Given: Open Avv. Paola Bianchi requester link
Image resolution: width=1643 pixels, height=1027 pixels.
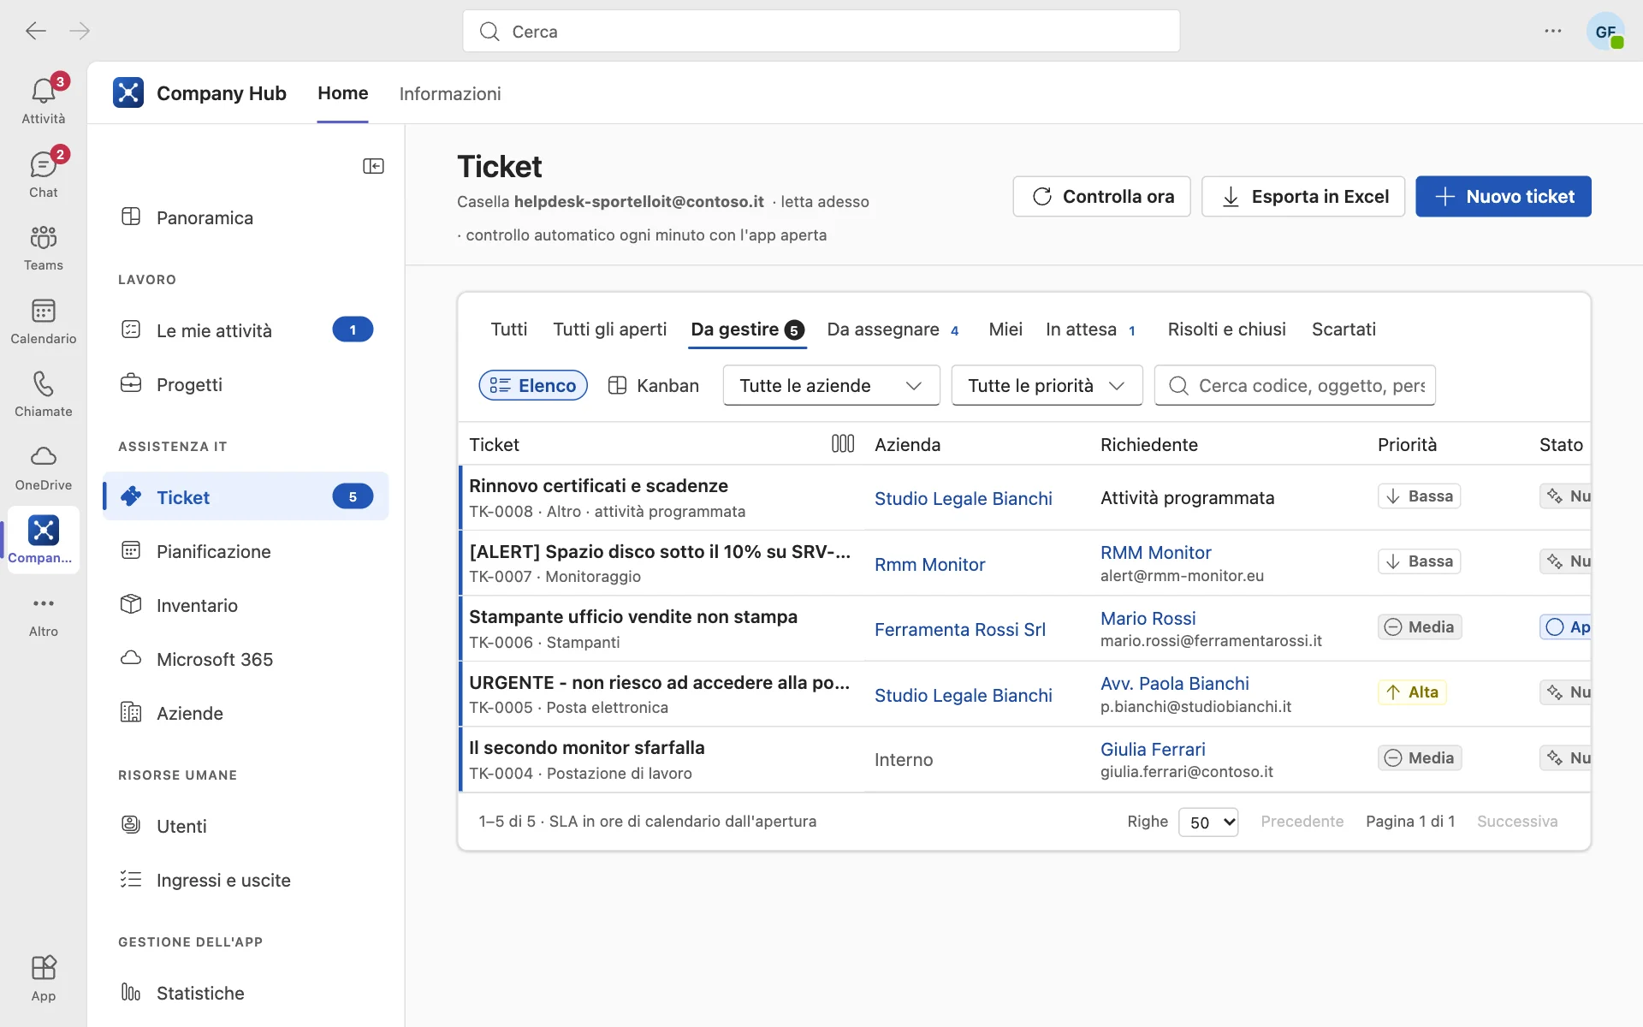Looking at the screenshot, I should (1174, 683).
